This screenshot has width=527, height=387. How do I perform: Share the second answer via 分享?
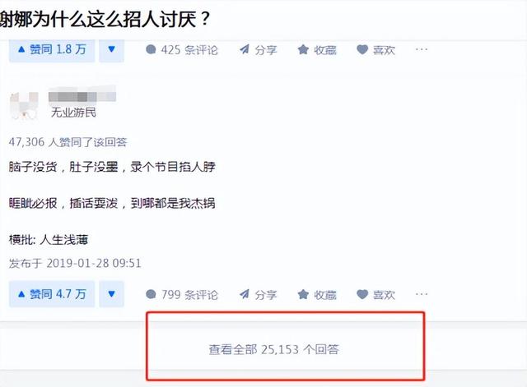tap(258, 295)
